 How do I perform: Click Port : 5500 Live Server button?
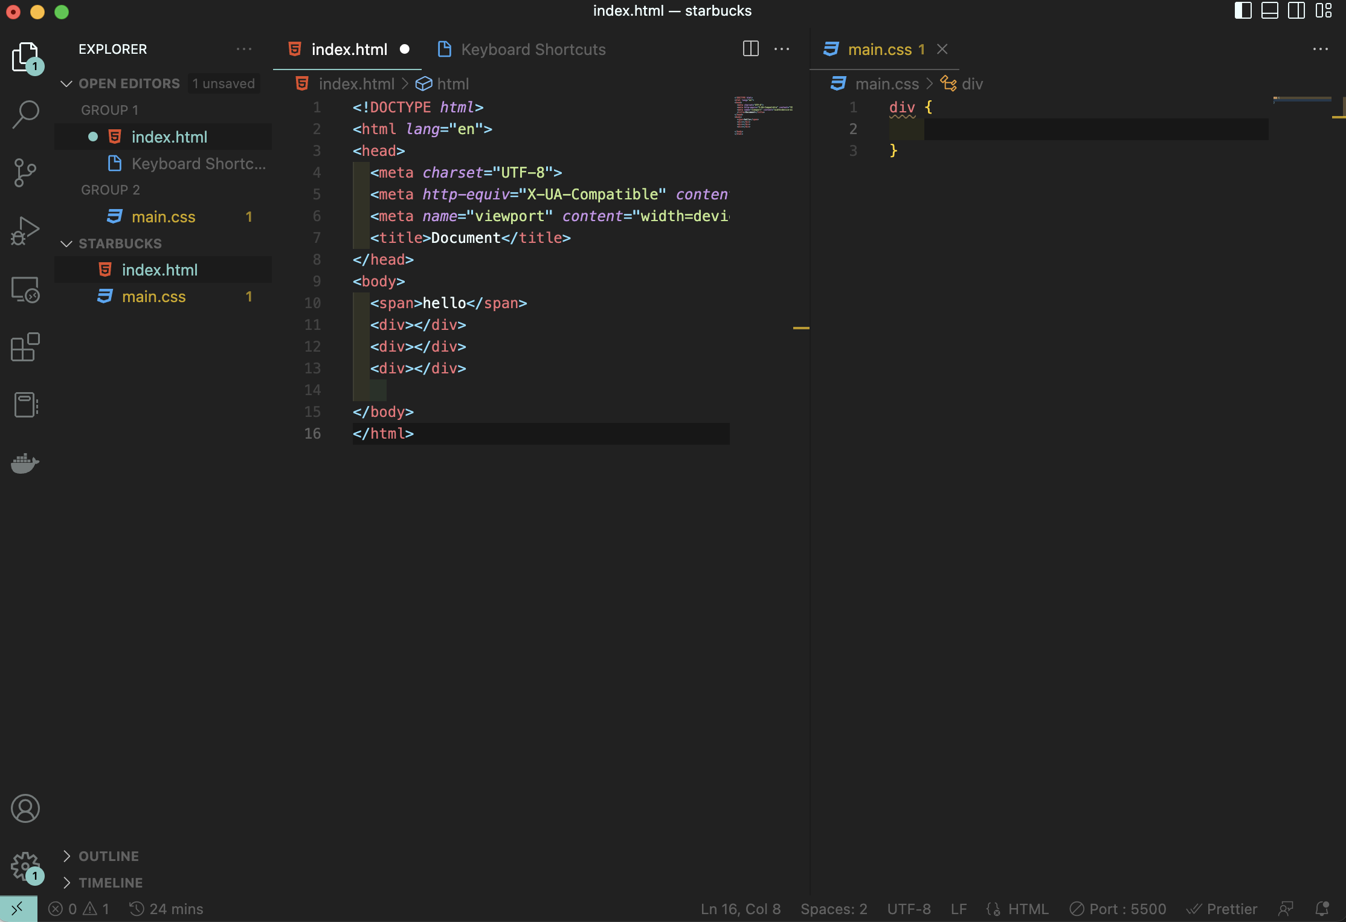click(x=1118, y=909)
